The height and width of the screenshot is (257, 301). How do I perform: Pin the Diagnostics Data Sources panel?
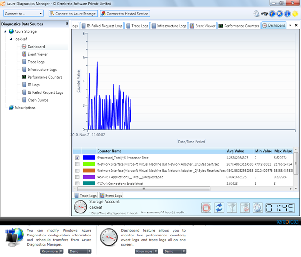(x=67, y=24)
